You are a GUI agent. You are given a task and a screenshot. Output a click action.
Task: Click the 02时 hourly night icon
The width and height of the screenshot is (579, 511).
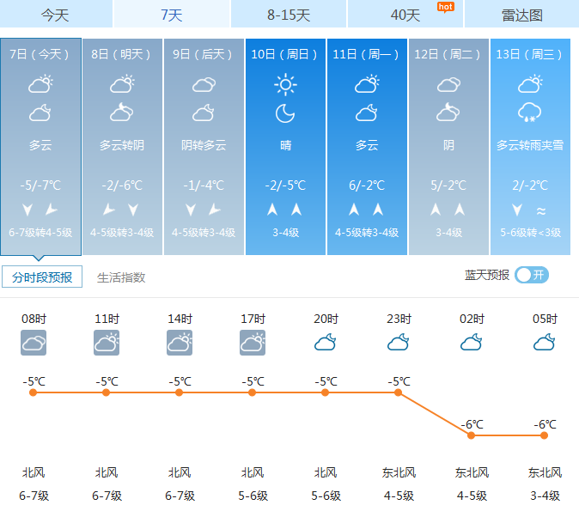click(471, 343)
